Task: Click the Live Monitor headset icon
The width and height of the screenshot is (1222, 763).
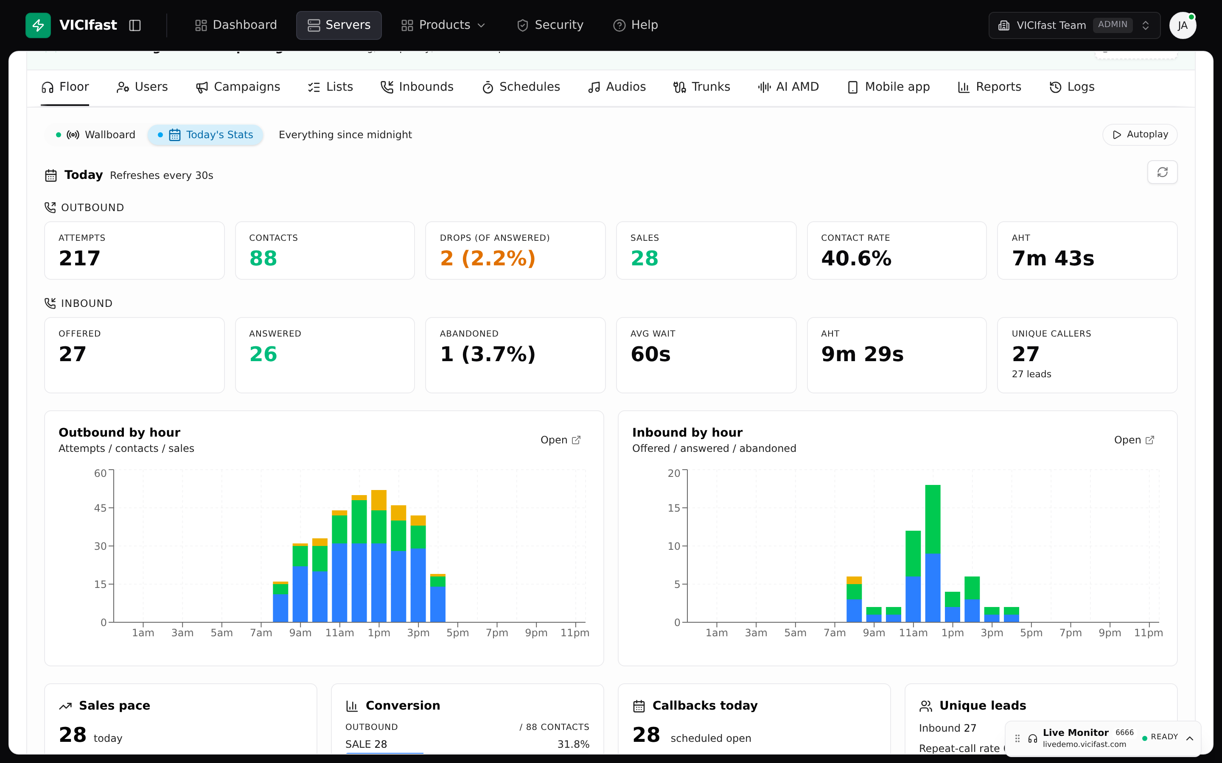Action: pyautogui.click(x=1033, y=738)
